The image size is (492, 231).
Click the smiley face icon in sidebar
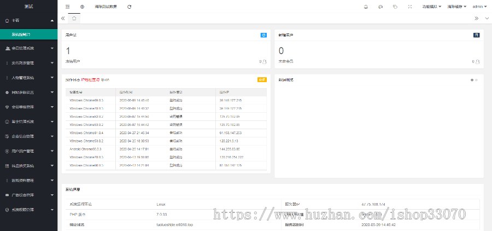(x=7, y=122)
